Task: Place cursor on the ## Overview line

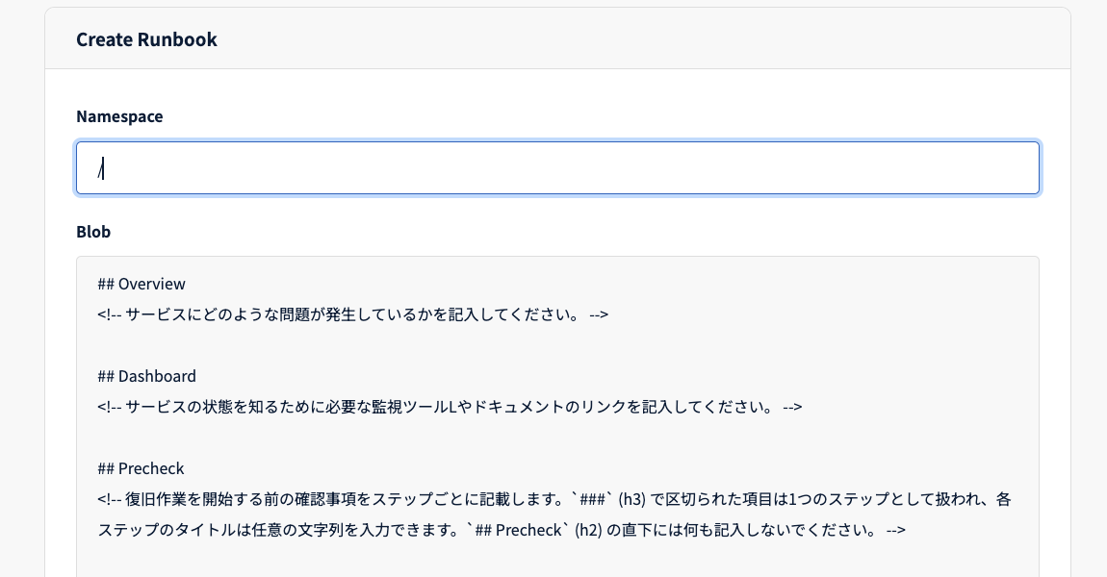Action: pos(142,284)
